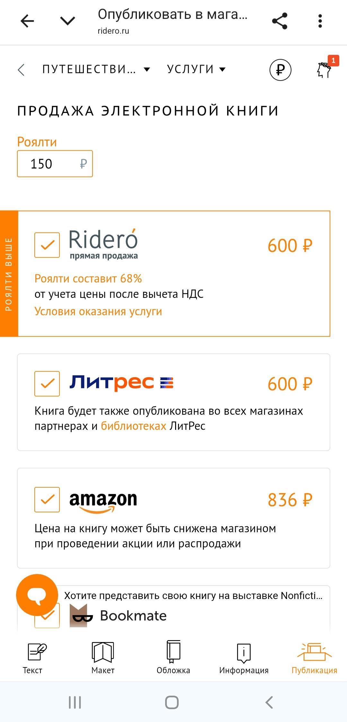The height and width of the screenshot is (722, 347).
Task: Focus the Роялти amount input field
Action: (x=51, y=164)
